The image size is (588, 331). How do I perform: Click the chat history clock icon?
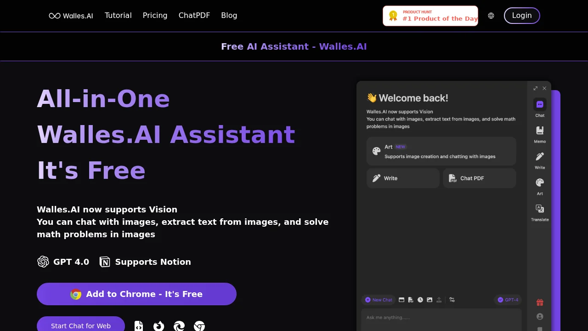[x=420, y=300]
